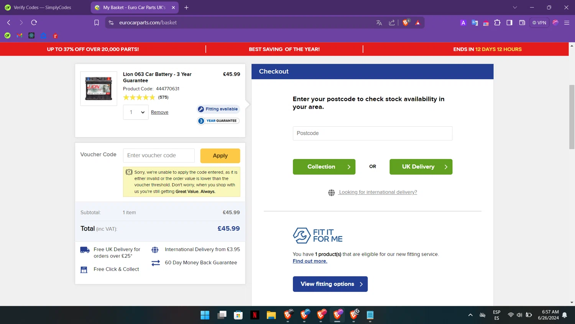Open the notifications bell in the tray
The width and height of the screenshot is (575, 324).
coord(565,315)
